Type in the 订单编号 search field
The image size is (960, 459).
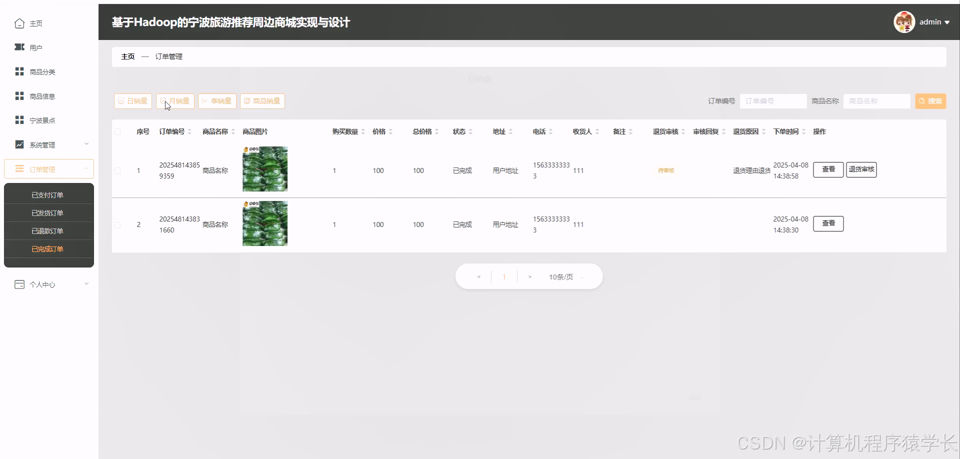[772, 101]
